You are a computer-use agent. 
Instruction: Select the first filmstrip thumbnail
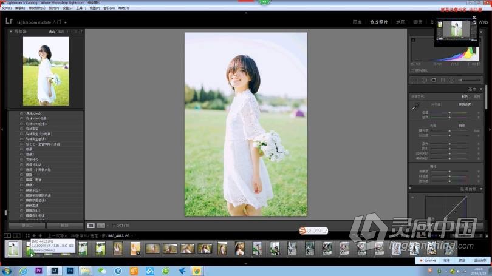[13, 249]
